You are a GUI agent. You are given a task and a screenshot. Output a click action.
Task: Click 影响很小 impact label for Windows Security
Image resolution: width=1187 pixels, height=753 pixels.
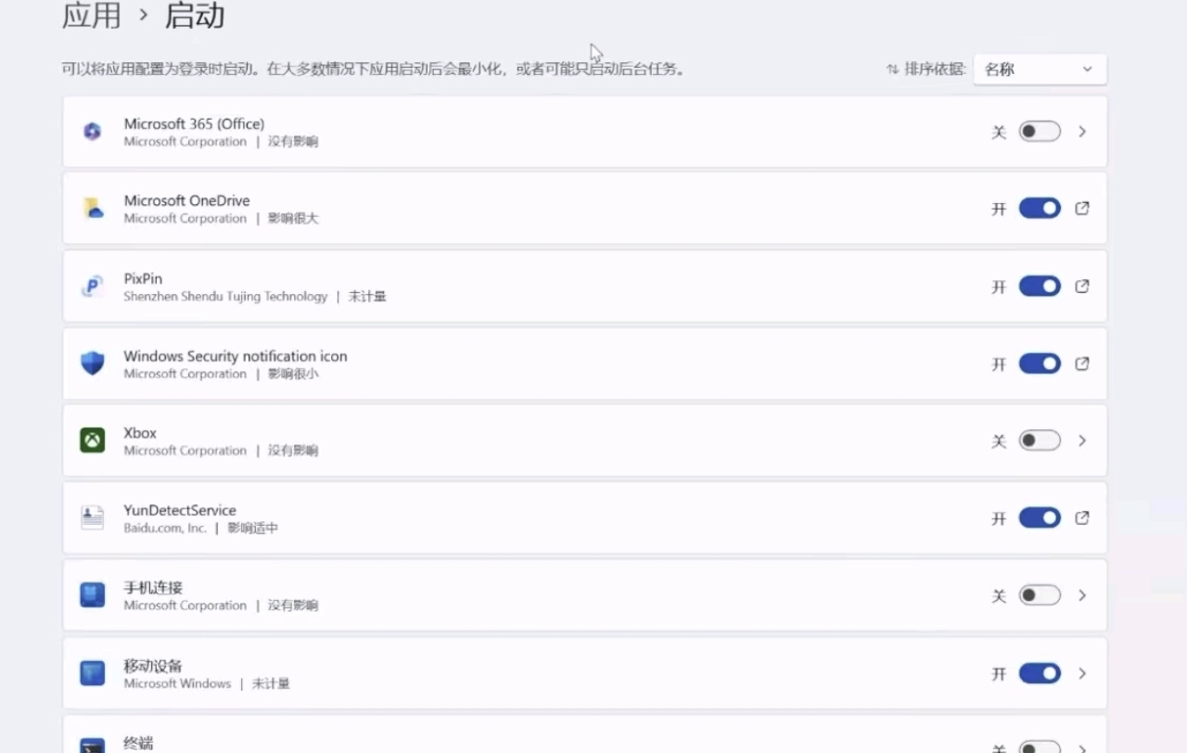click(x=293, y=374)
